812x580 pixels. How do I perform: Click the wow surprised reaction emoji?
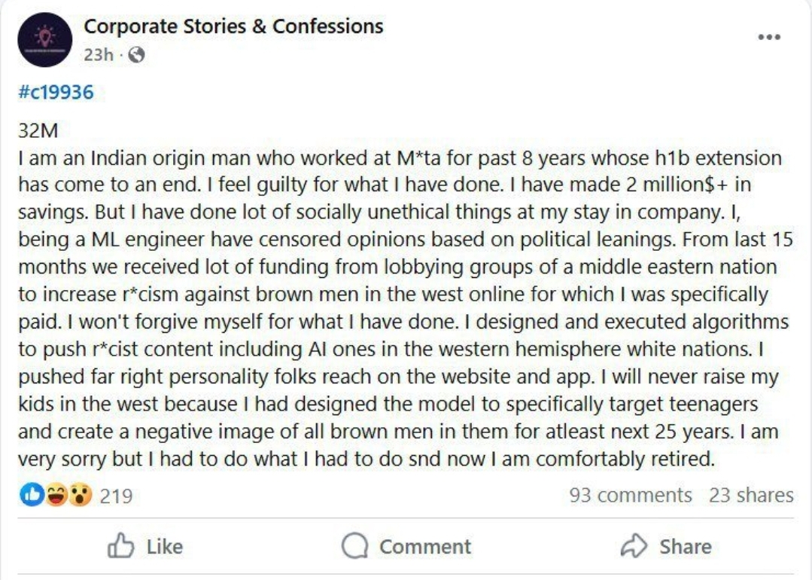coord(79,495)
